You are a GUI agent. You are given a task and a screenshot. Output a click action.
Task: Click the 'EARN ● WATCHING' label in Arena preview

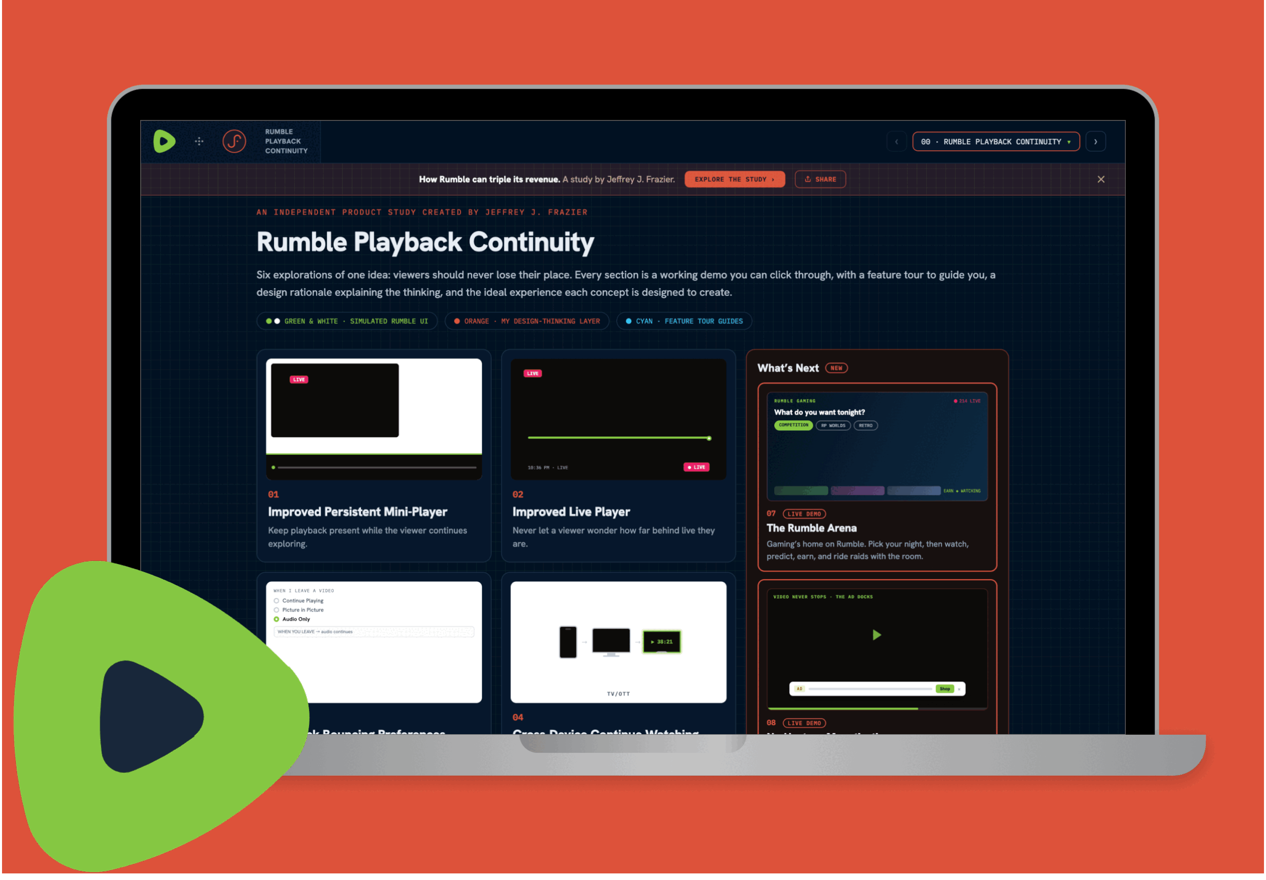[962, 491]
